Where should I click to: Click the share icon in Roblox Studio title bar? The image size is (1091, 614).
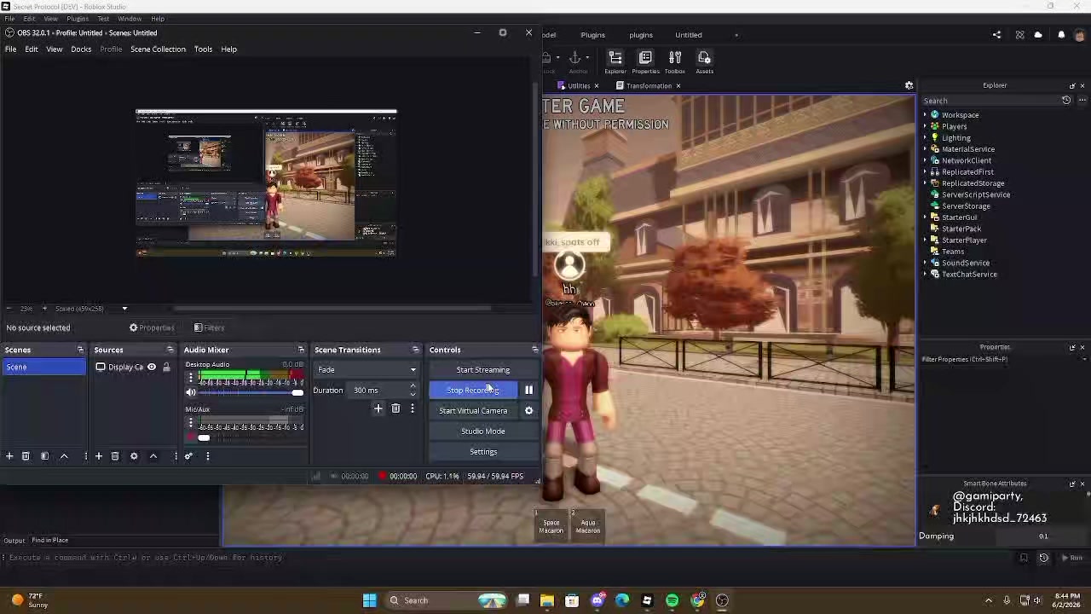(x=996, y=35)
